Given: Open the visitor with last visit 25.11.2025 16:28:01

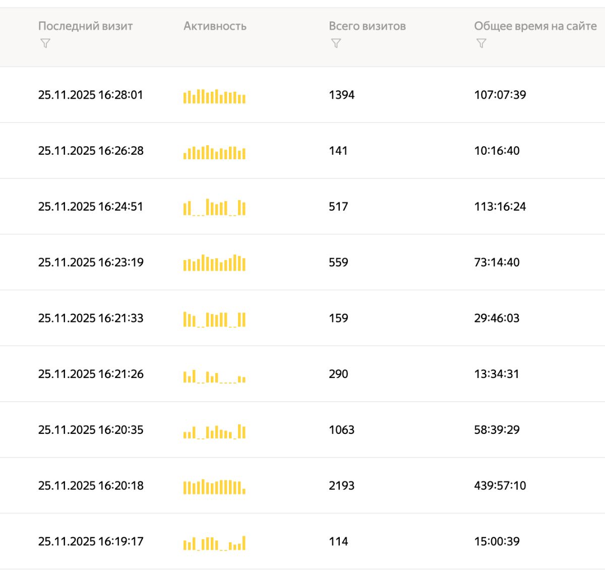Looking at the screenshot, I should 91,95.
